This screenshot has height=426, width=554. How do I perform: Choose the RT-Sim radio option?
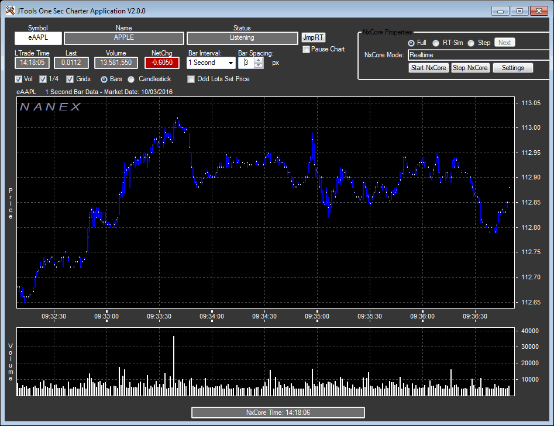click(x=436, y=43)
